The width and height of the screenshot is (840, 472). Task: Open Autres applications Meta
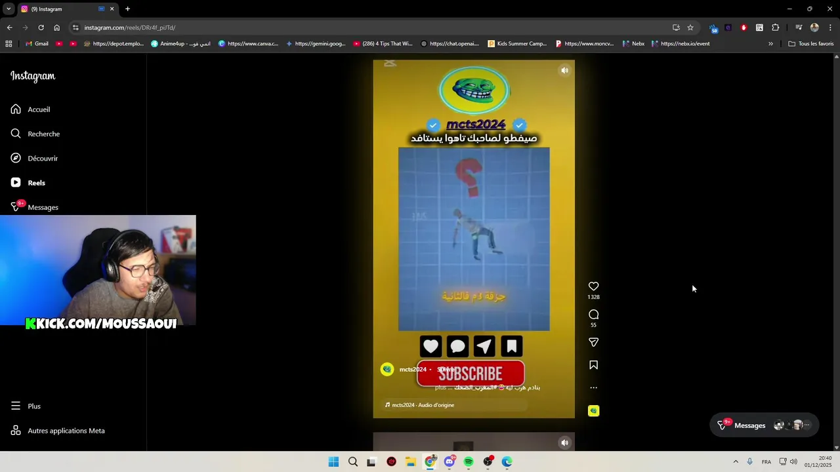point(58,431)
